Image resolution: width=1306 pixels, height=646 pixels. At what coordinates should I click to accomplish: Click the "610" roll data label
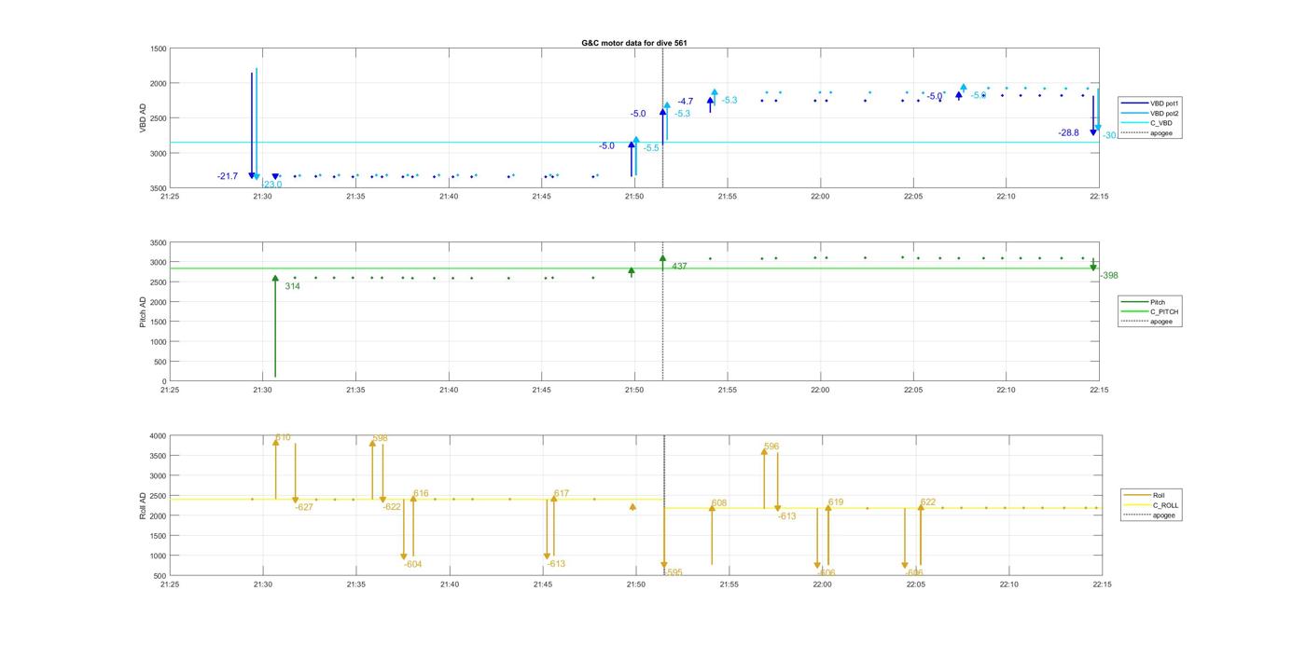283,437
